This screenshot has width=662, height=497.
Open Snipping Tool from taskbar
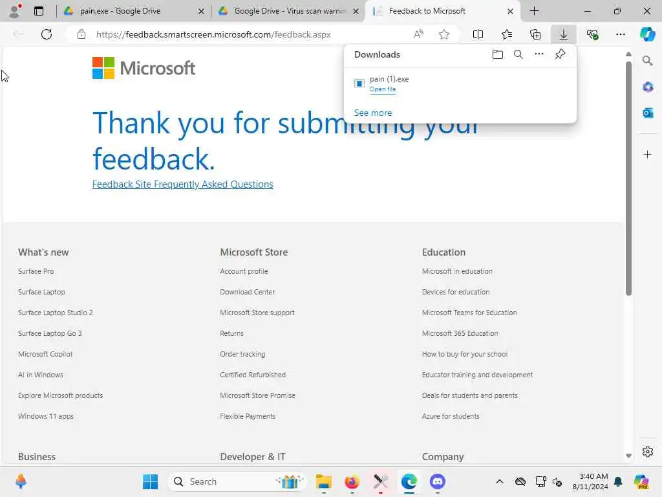coord(380,481)
